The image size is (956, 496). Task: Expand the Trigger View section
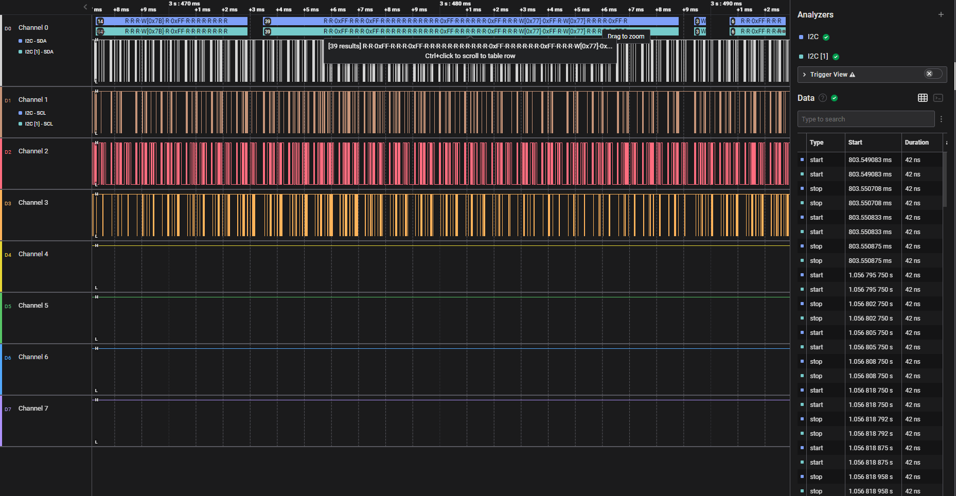point(804,75)
